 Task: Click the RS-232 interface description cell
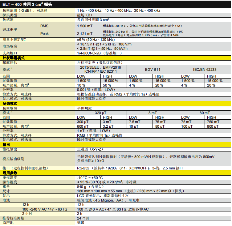click(130, 168)
